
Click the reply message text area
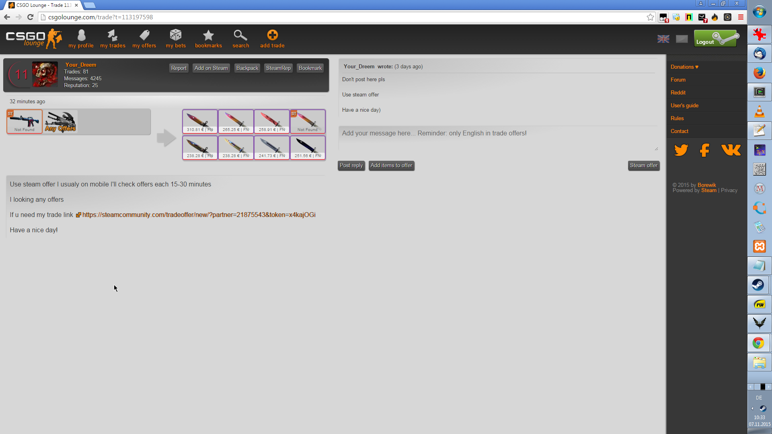point(498,139)
